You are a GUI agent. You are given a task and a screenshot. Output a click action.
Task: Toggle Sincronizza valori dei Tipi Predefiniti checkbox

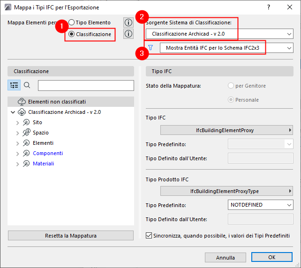tap(149, 236)
